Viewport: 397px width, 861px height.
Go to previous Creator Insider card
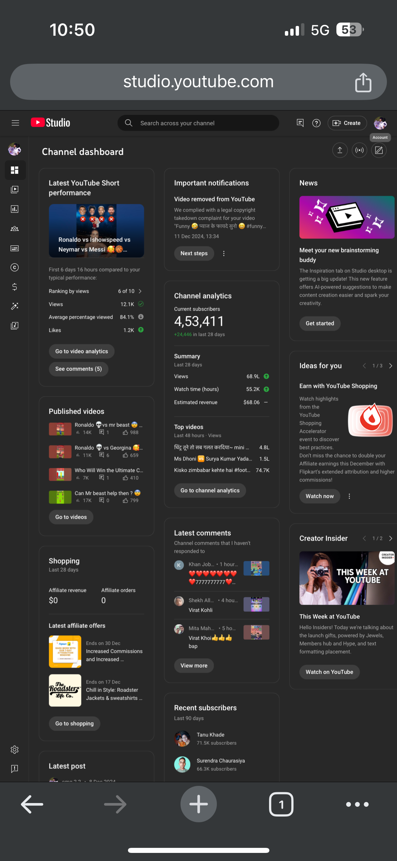364,538
